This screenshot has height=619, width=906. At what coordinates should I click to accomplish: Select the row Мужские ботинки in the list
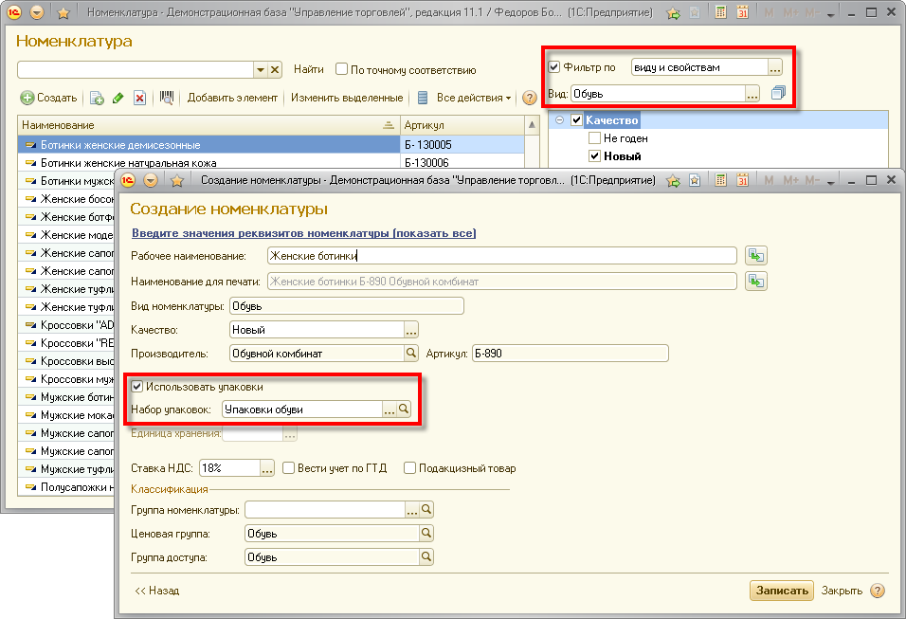click(66, 397)
